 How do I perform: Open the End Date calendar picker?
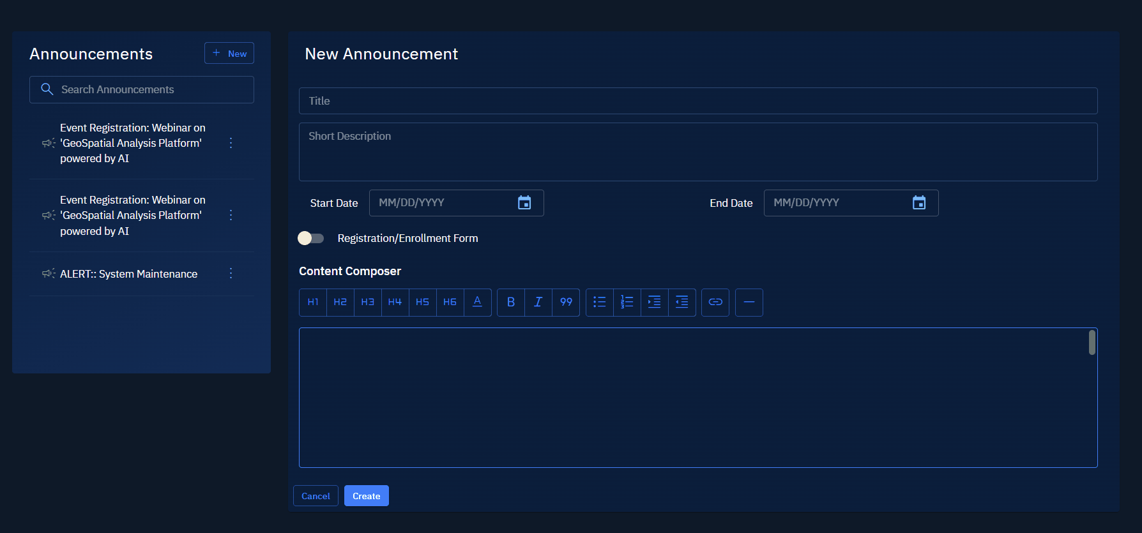point(919,203)
